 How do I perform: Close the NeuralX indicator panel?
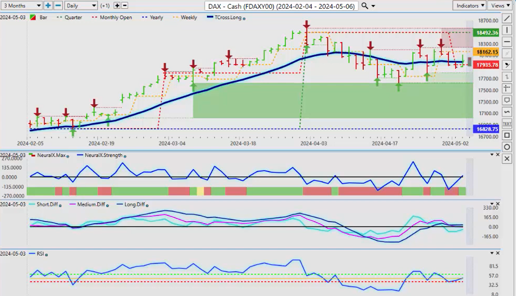(x=498, y=155)
